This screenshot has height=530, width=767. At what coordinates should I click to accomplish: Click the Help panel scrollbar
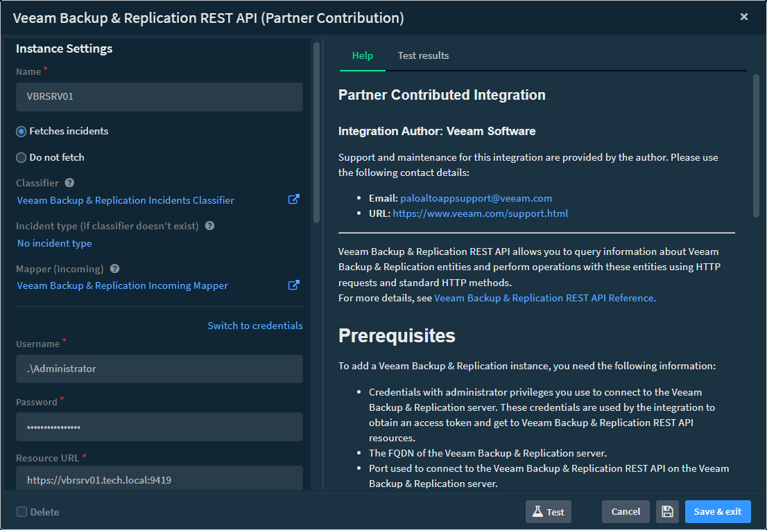[756, 145]
